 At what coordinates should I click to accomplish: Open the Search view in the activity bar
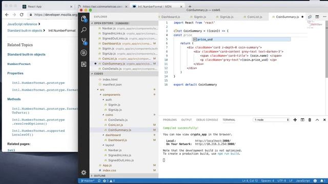point(84,30)
